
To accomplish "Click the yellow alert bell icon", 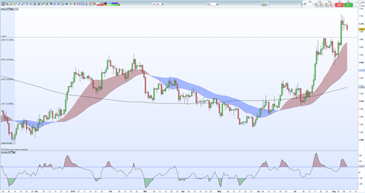I will pyautogui.click(x=11, y=4).
